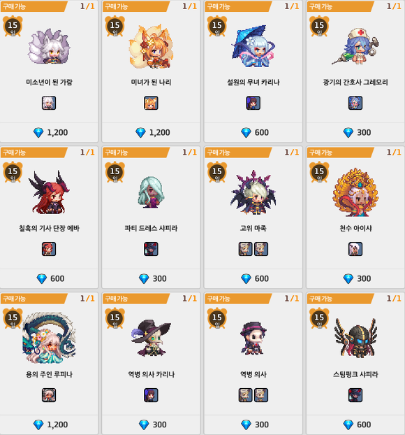Click the hero portrait under 용의 주인 루피나
This screenshot has height=435, width=405.
coord(49,395)
